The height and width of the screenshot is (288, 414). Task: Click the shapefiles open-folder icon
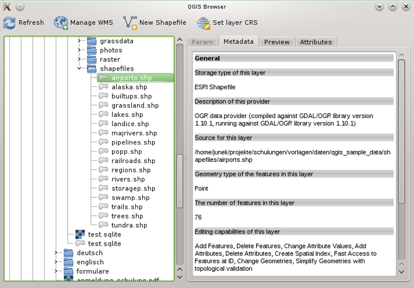coord(91,69)
